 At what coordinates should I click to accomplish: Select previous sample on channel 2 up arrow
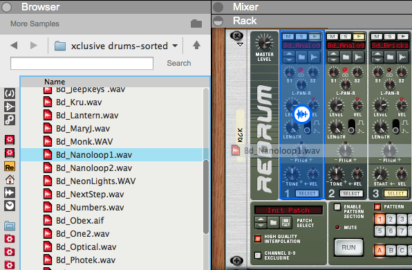333,55
